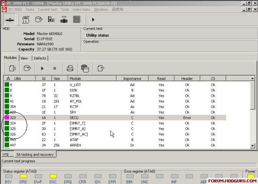
Task: Click the DRD status register indicator
Action: (23, 176)
